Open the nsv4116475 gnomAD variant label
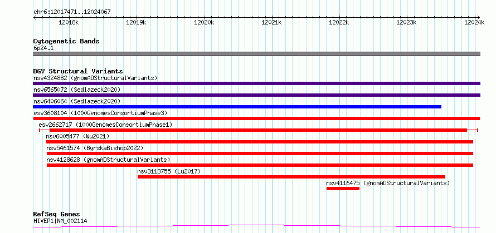Image resolution: width=496 pixels, height=233 pixels. click(x=388, y=183)
